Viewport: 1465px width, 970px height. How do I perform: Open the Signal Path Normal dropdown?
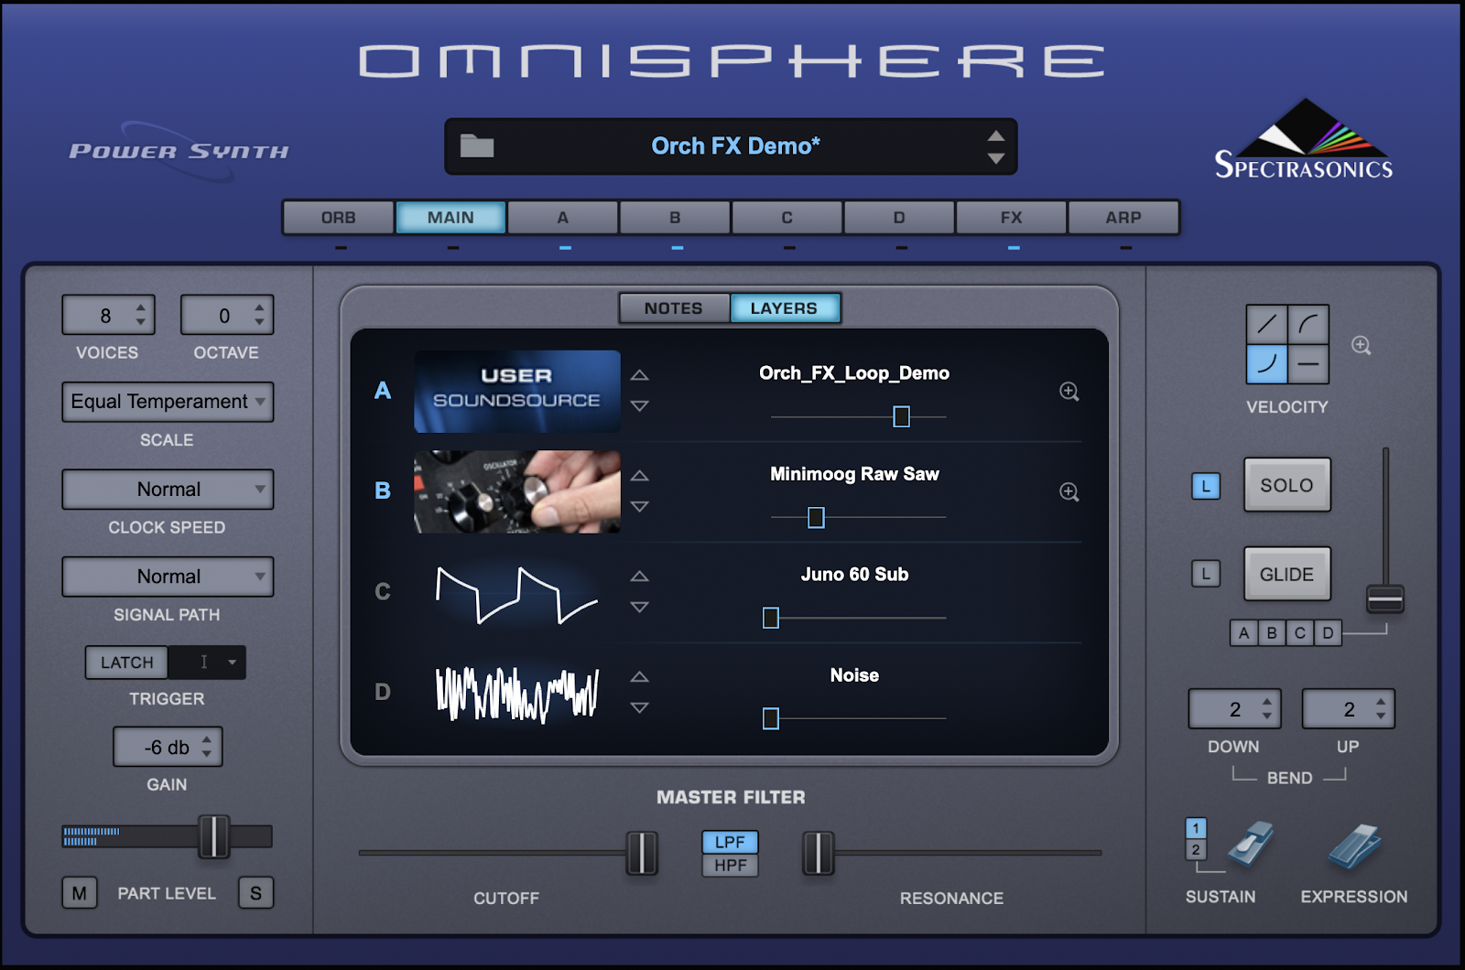pyautogui.click(x=168, y=577)
